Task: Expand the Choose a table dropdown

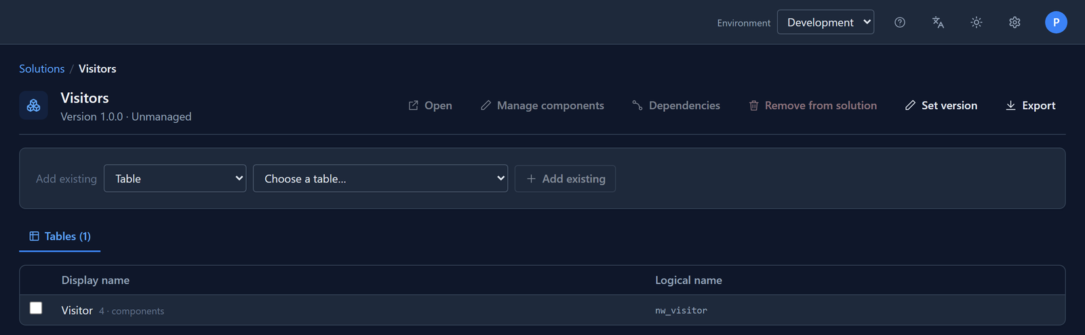Action: [380, 178]
